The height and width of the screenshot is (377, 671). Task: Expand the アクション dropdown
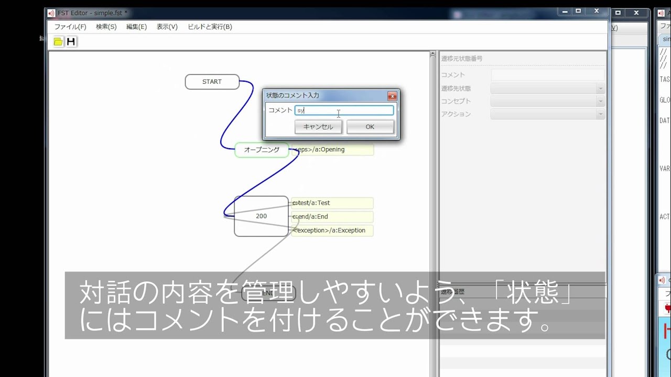pos(601,114)
